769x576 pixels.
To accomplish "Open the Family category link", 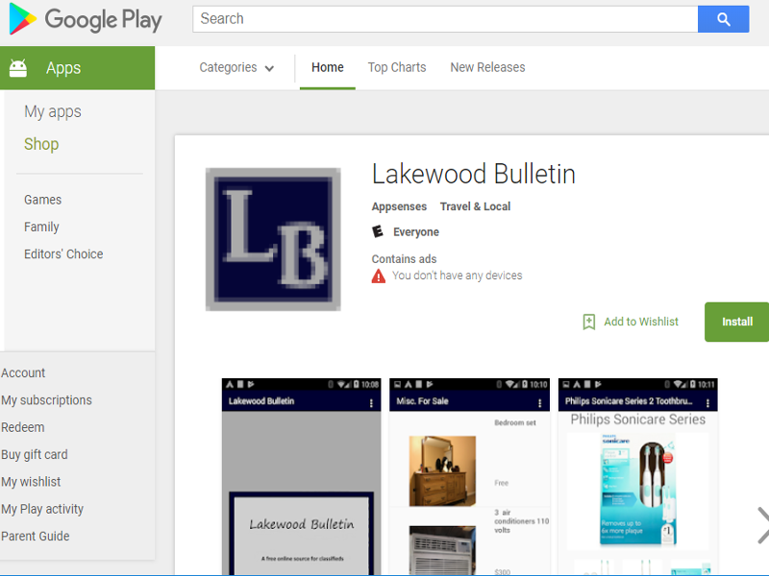I will [41, 227].
